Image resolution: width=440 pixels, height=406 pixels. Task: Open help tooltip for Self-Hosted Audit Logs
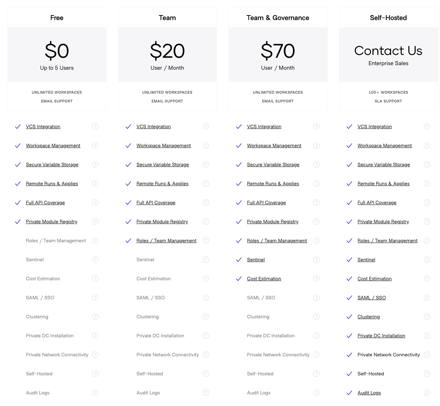pyautogui.click(x=427, y=393)
